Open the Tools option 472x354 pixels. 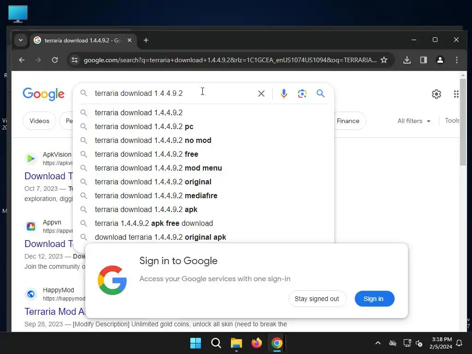pyautogui.click(x=452, y=120)
